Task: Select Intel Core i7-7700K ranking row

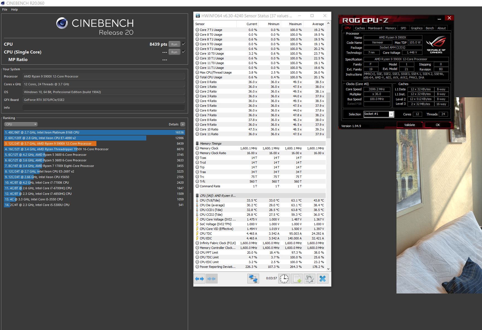Action: pyautogui.click(x=94, y=183)
